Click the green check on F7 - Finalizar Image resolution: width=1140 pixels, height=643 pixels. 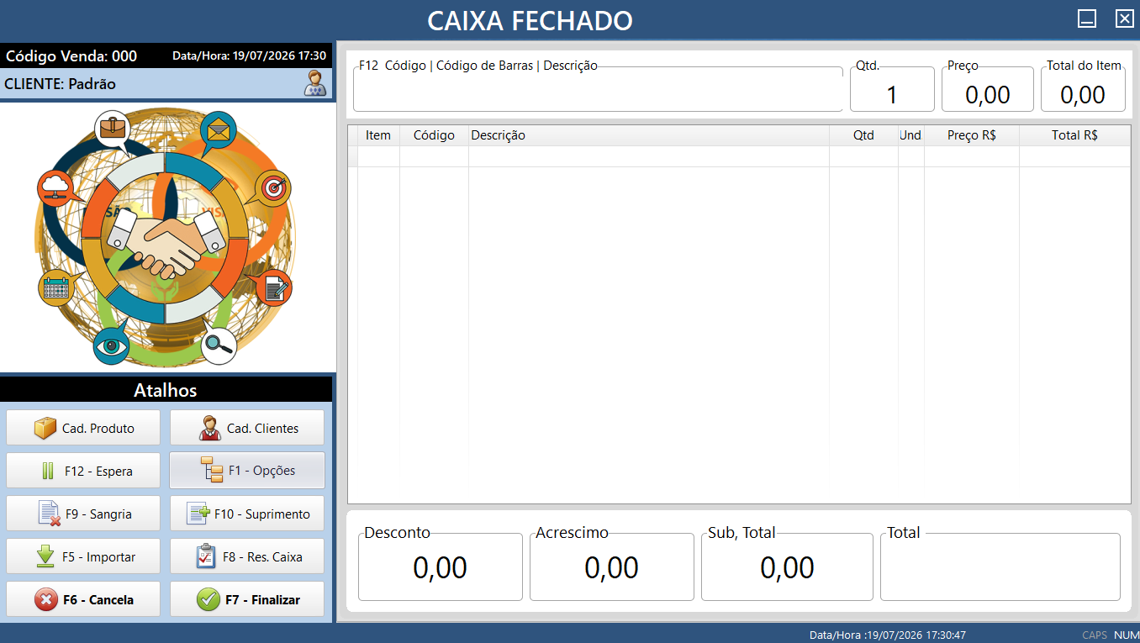(x=208, y=600)
